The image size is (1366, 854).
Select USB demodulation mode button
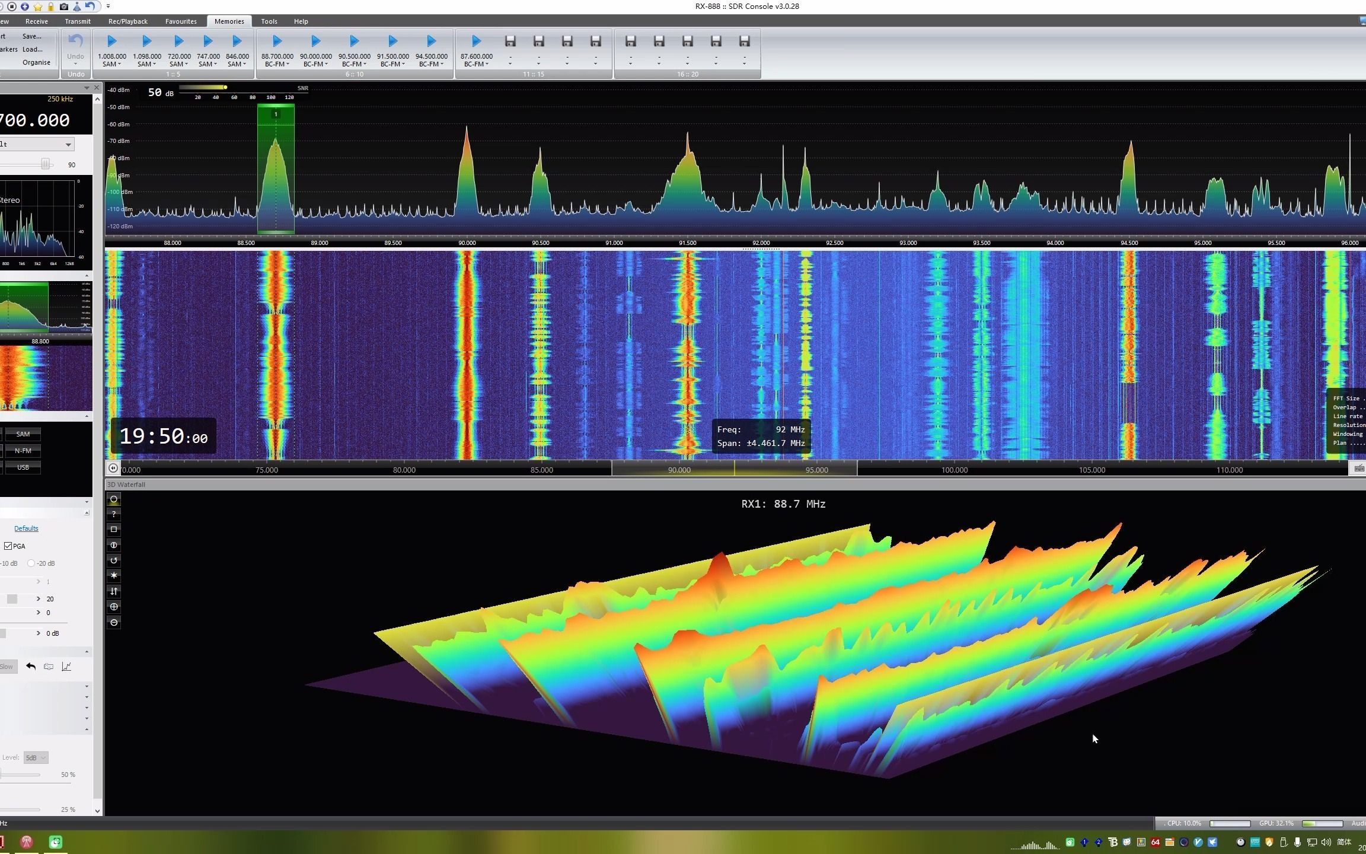23,467
